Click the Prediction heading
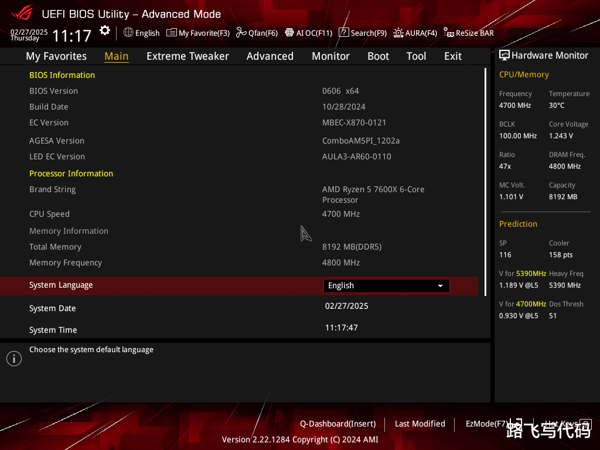Image resolution: width=600 pixels, height=450 pixels. (x=518, y=224)
